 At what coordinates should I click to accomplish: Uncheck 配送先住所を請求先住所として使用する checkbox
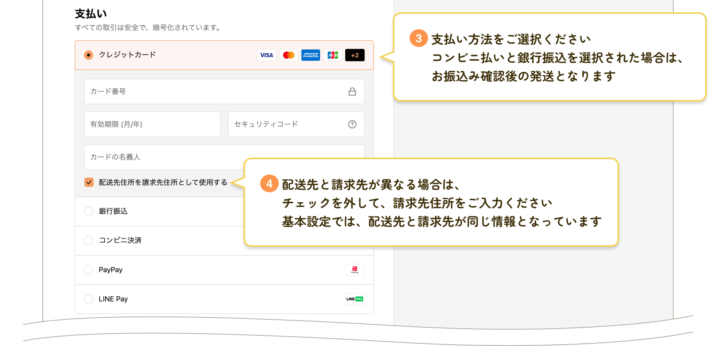[x=89, y=182]
